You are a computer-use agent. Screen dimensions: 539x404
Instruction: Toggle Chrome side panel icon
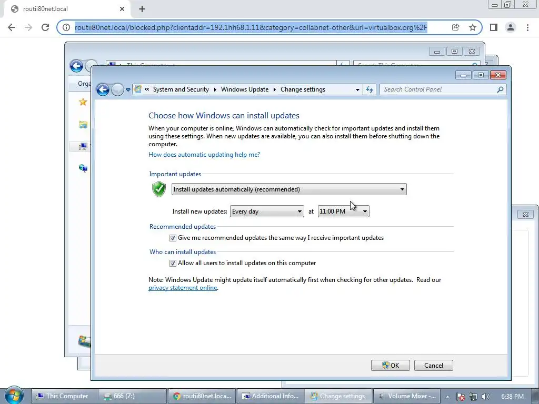[x=494, y=27]
